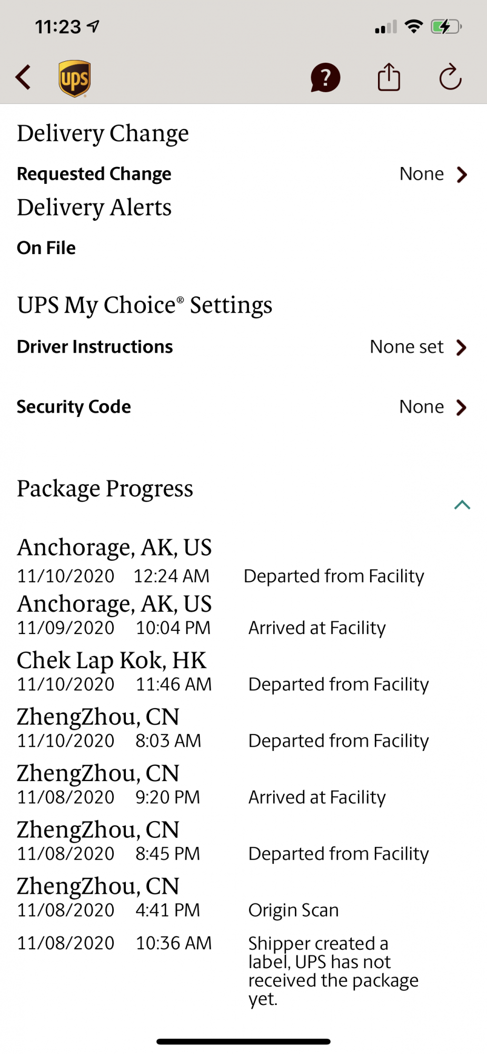
Task: Tap the back arrow icon
Action: tap(23, 78)
